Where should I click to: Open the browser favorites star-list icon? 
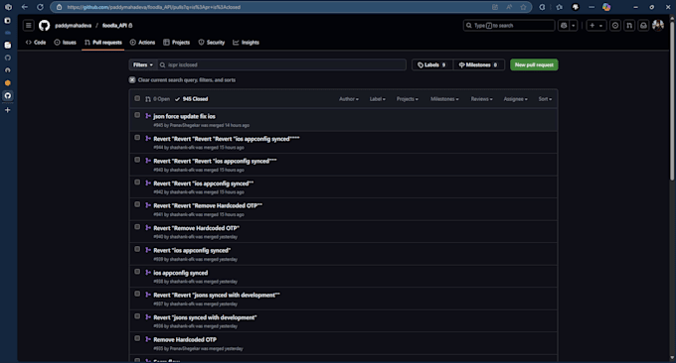tap(559, 7)
